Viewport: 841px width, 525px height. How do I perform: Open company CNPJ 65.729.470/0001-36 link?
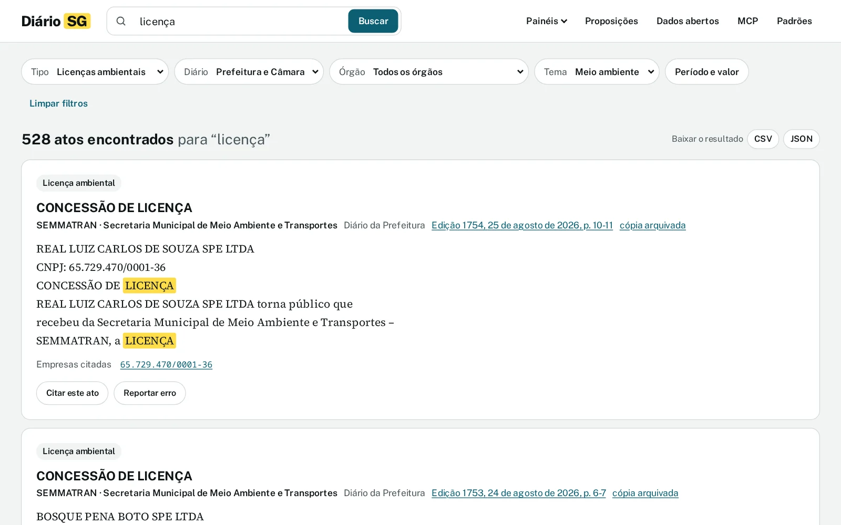tap(166, 364)
